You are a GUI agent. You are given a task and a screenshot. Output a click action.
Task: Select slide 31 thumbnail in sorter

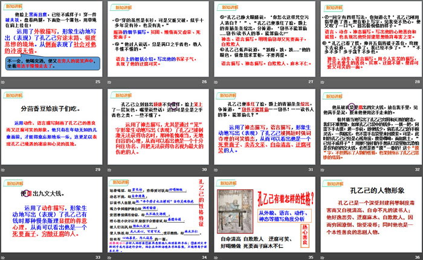265,127
